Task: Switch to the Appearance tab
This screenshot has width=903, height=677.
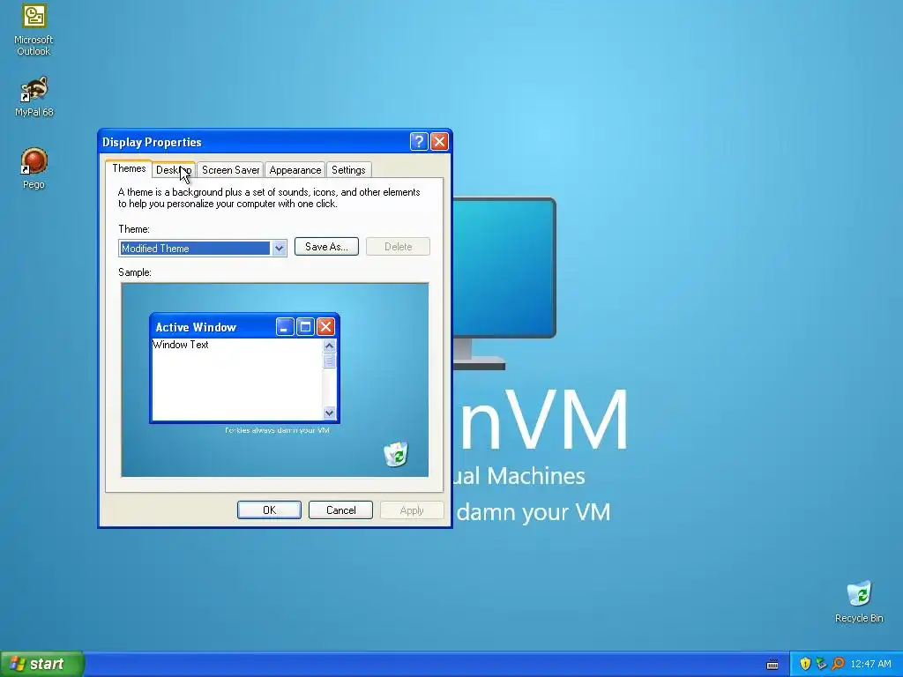Action: point(295,170)
